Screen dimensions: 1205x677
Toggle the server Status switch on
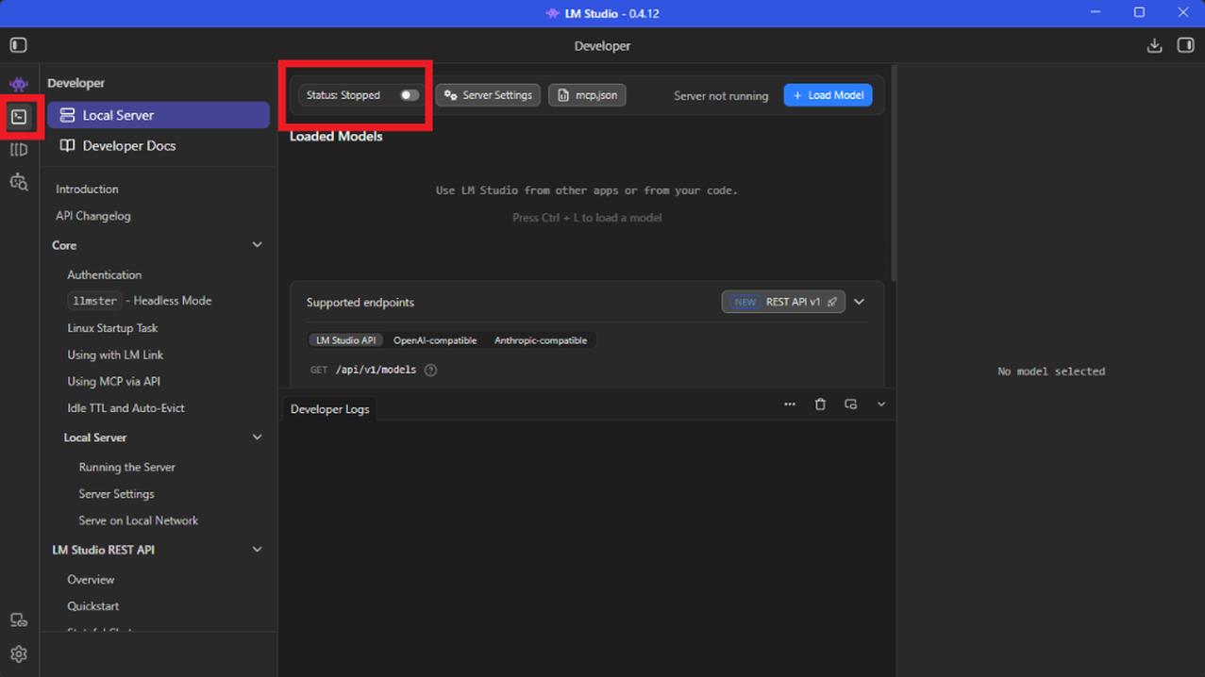(410, 95)
